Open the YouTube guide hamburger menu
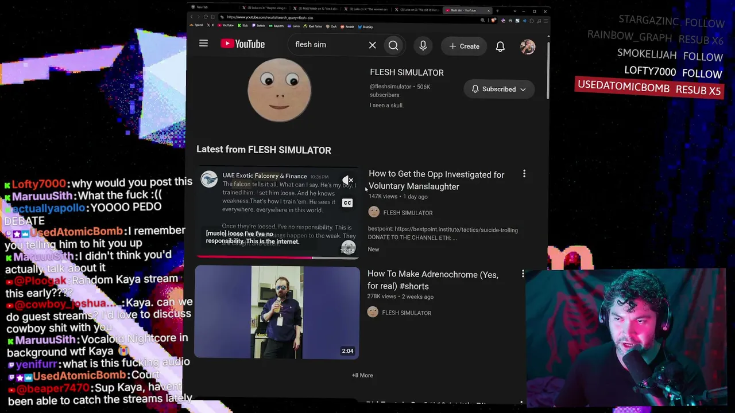 [x=203, y=44]
